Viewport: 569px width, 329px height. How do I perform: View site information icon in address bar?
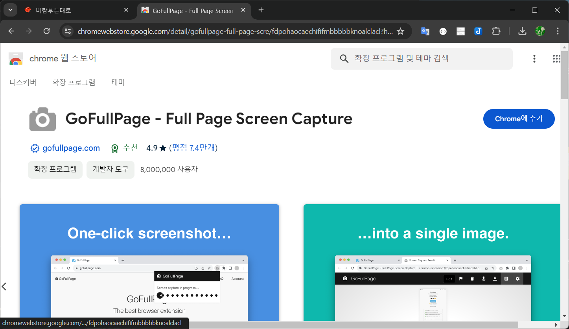coord(68,31)
